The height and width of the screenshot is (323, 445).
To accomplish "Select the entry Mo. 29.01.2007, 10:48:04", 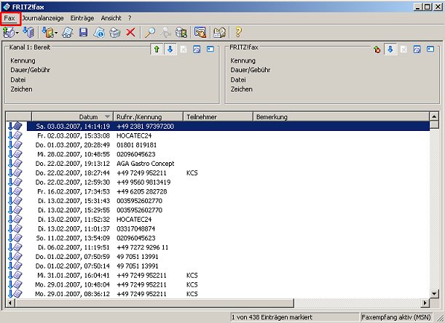I will (x=218, y=284).
